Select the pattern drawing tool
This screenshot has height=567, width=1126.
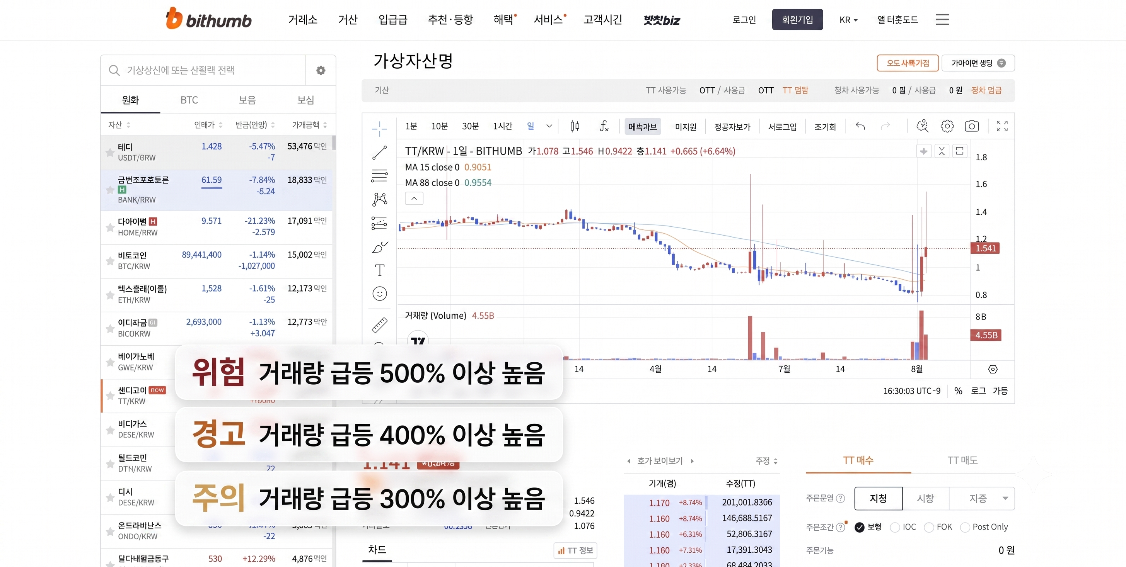point(379,199)
